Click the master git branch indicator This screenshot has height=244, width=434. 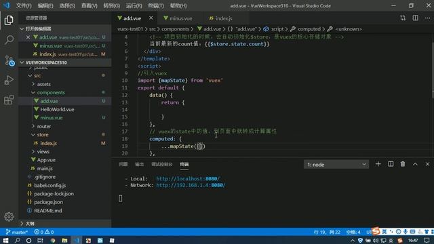[x=17, y=232]
